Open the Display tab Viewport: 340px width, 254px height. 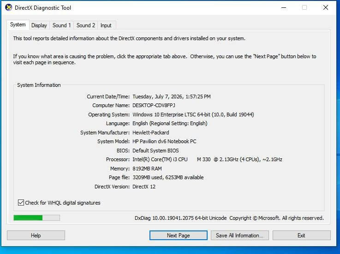(39, 25)
